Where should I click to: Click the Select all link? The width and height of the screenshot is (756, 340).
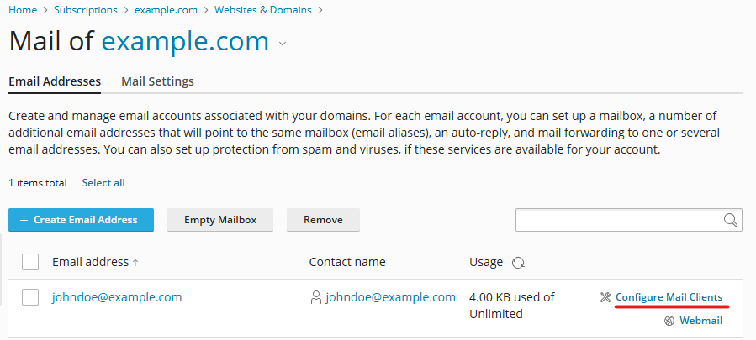pos(103,183)
